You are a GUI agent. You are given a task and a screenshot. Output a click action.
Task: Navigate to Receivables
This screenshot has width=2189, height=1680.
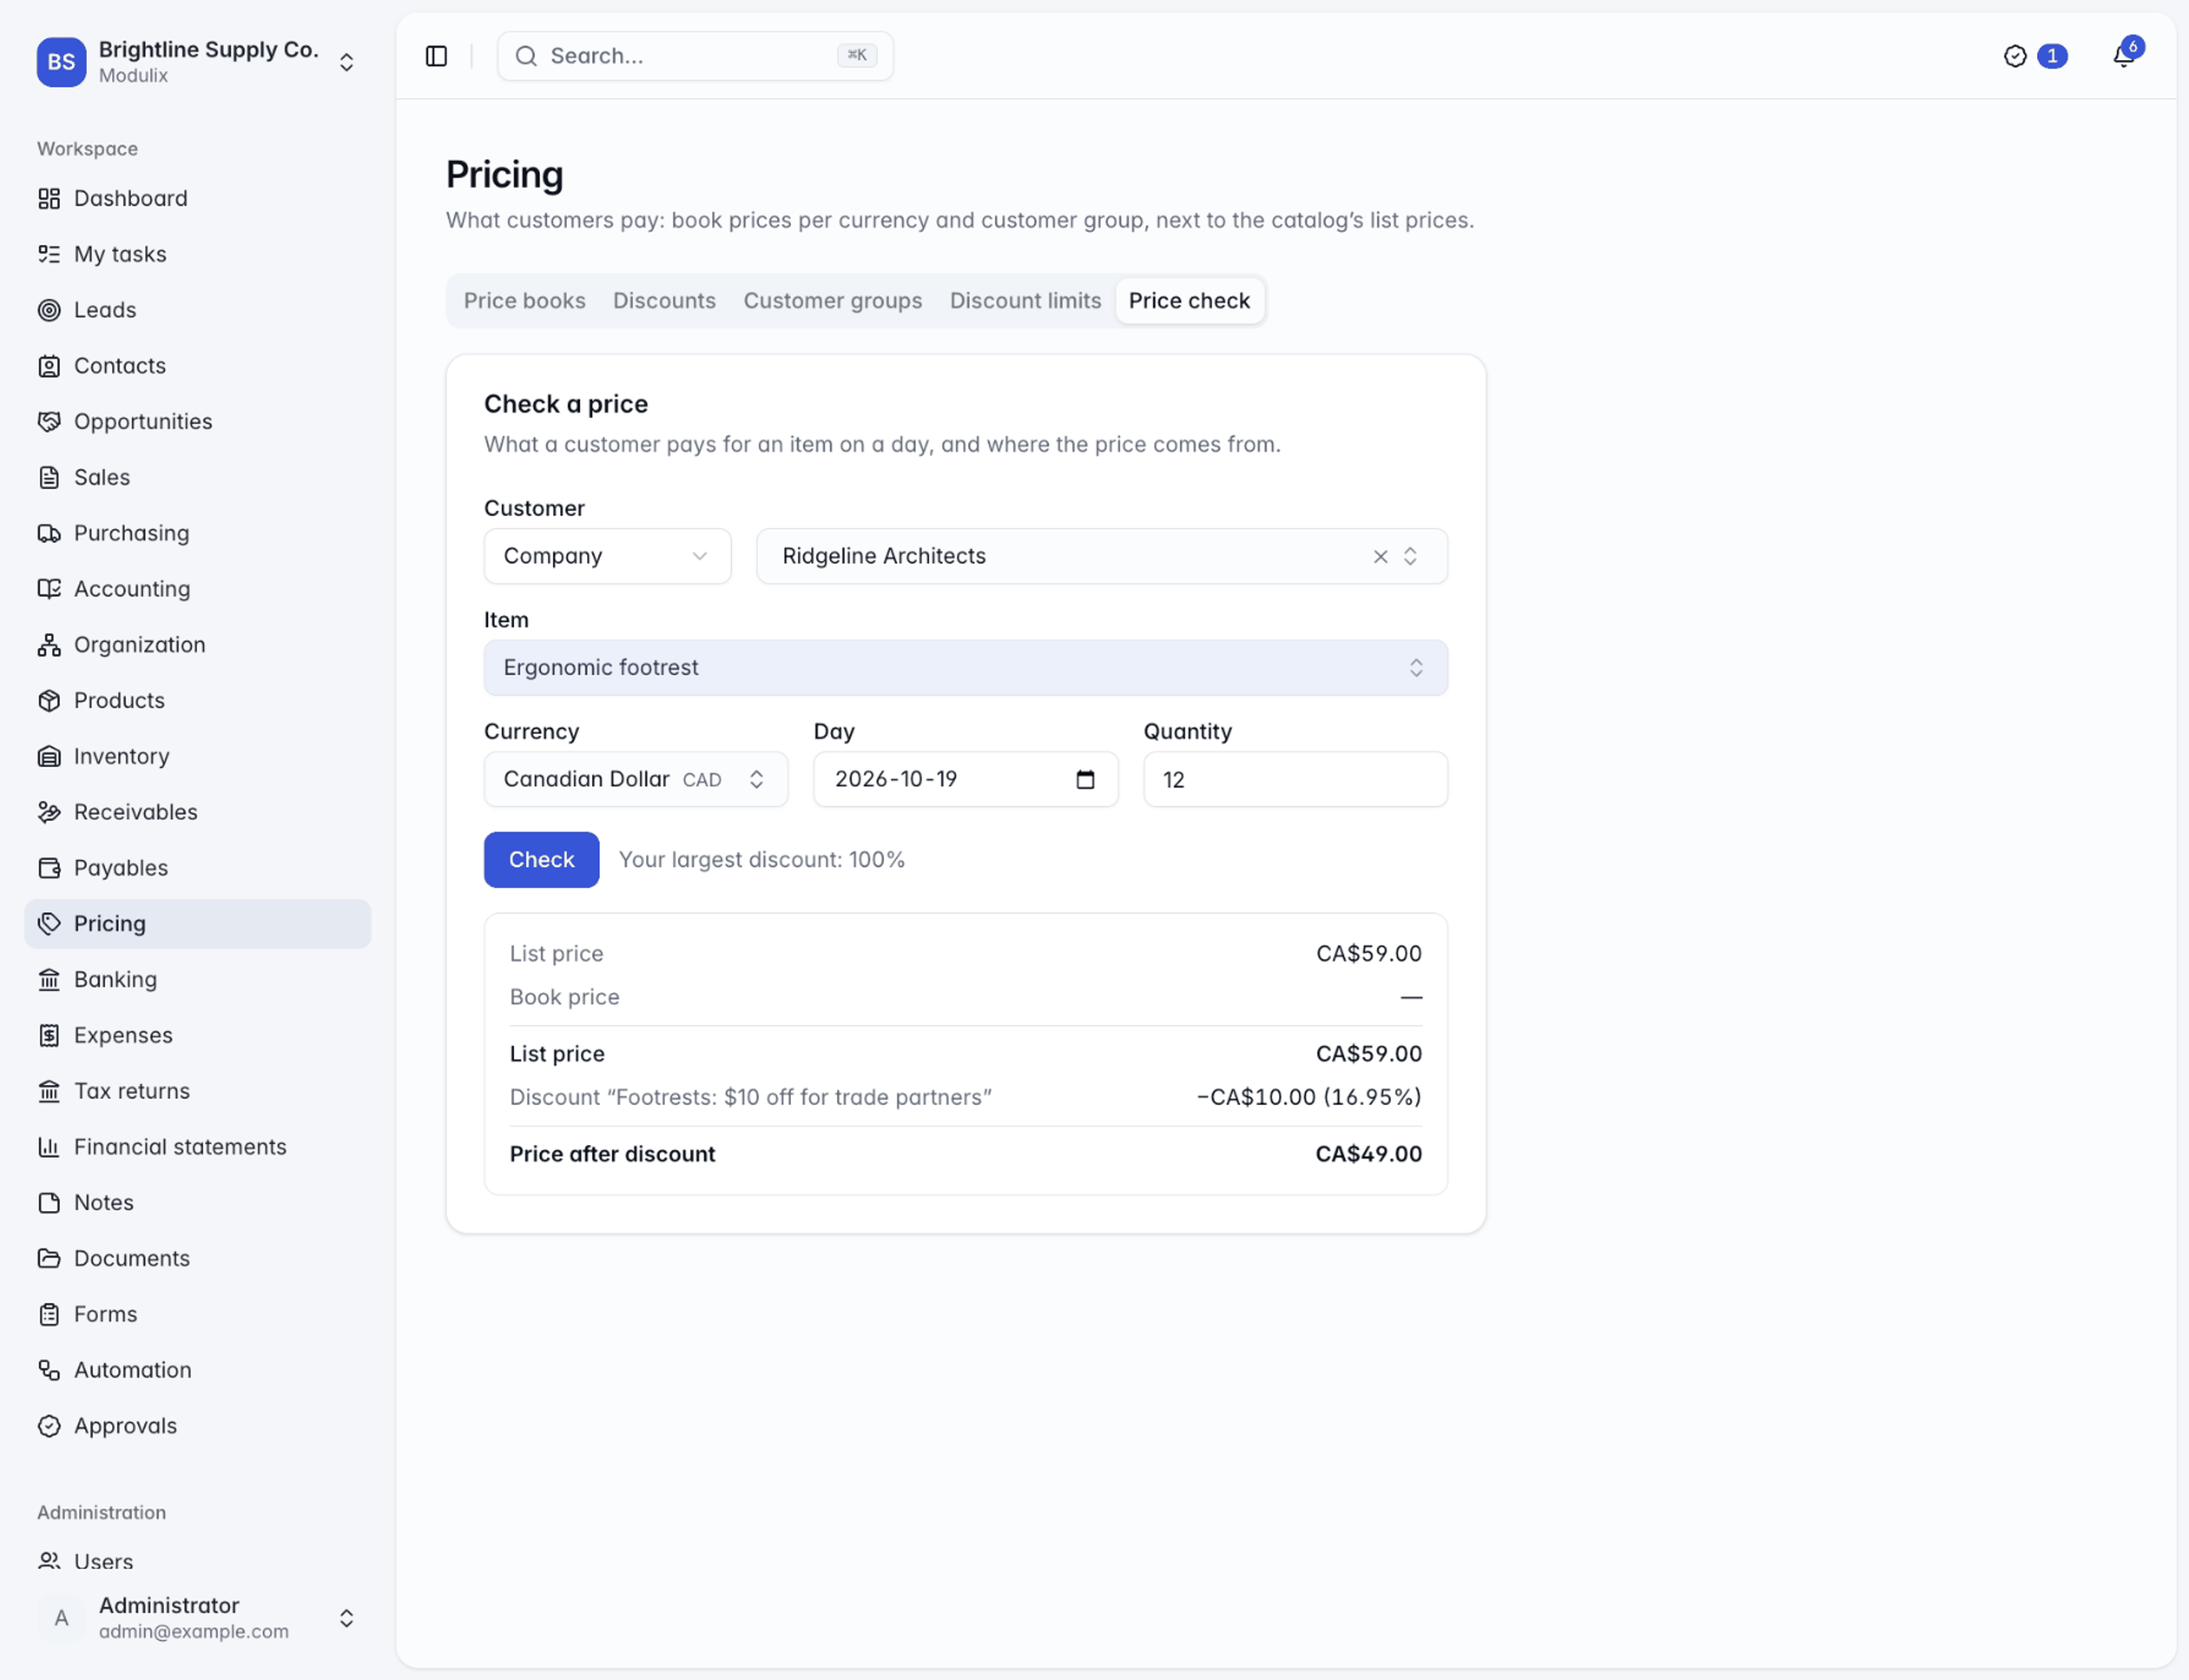[197, 812]
